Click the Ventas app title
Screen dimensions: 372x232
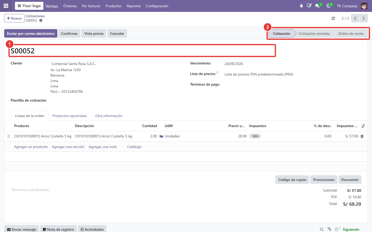pos(52,6)
